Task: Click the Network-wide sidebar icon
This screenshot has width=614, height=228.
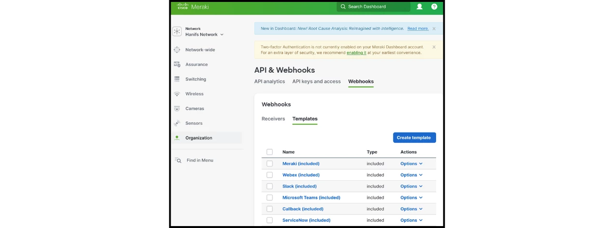Action: pyautogui.click(x=177, y=50)
